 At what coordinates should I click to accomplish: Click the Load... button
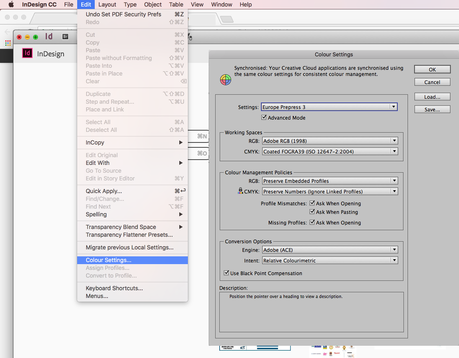(x=432, y=97)
